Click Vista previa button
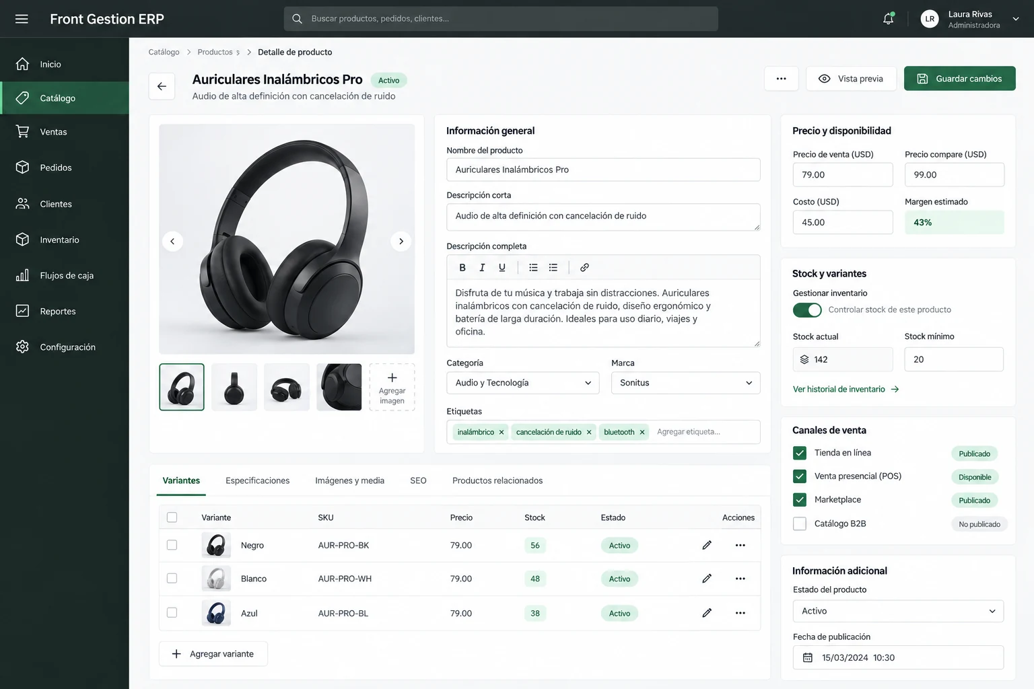Image resolution: width=1034 pixels, height=689 pixels. [851, 79]
